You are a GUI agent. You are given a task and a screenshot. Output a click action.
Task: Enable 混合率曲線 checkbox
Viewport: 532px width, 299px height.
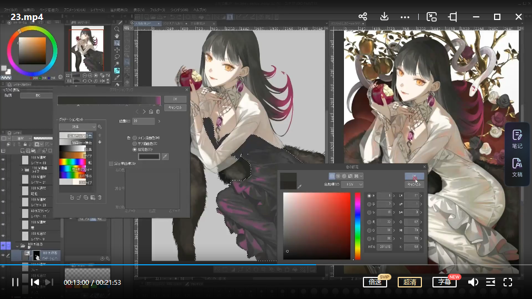coord(111,163)
